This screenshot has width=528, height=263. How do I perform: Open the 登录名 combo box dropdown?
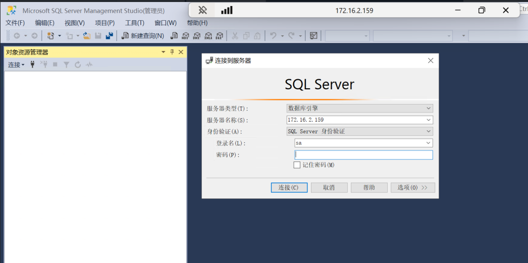429,143
